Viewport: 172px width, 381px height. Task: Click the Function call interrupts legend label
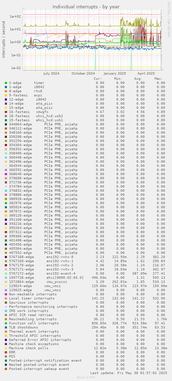pyautogui.click(x=34, y=323)
